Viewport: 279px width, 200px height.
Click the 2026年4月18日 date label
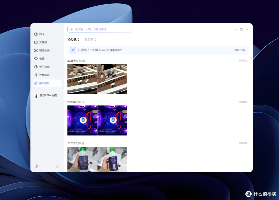tap(76, 61)
